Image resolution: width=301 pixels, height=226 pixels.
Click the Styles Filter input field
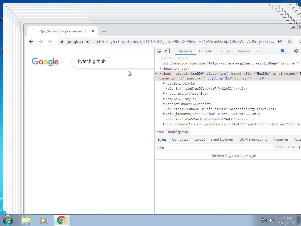point(214,147)
